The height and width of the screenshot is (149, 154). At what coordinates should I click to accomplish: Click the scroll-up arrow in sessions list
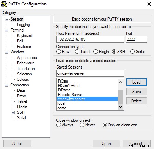[120, 82]
